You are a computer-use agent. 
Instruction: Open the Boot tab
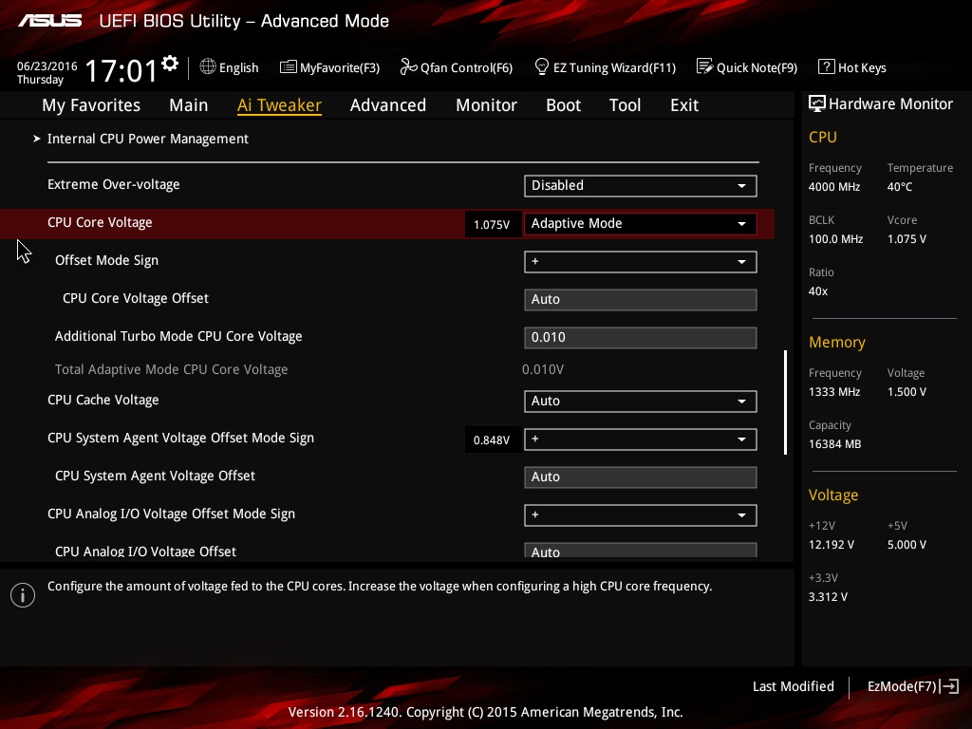click(563, 105)
